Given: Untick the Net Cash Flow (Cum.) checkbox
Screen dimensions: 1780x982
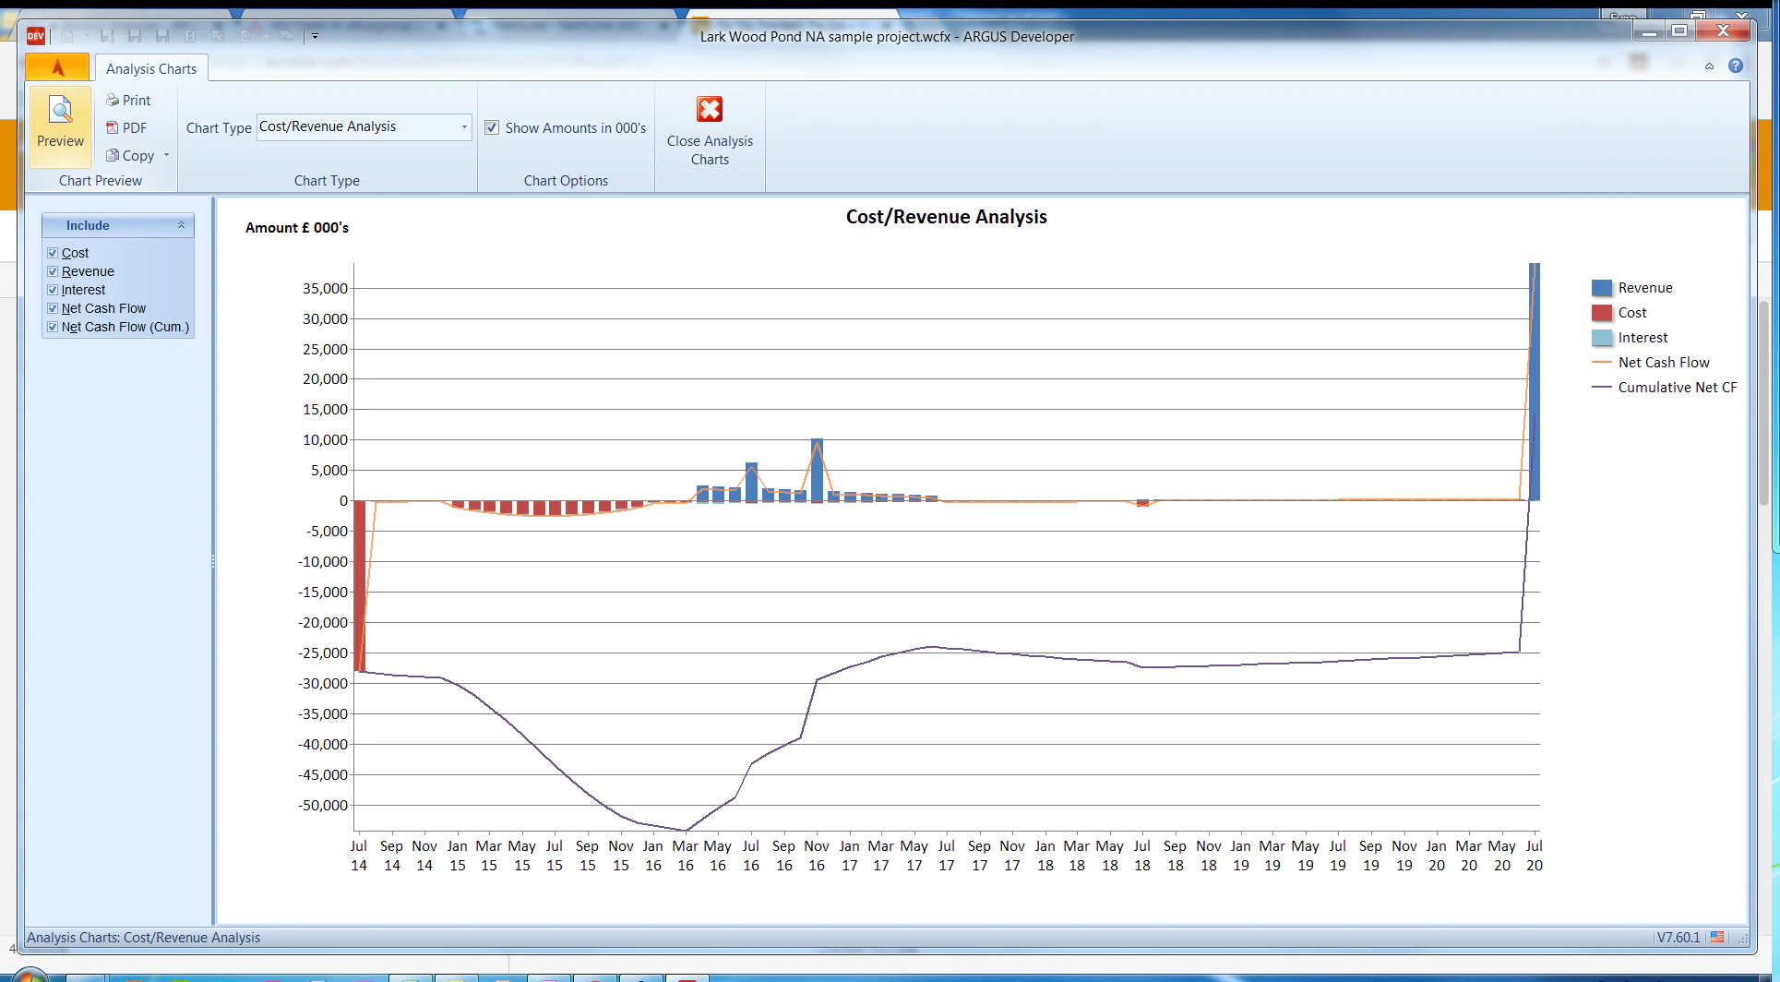Looking at the screenshot, I should (x=53, y=327).
